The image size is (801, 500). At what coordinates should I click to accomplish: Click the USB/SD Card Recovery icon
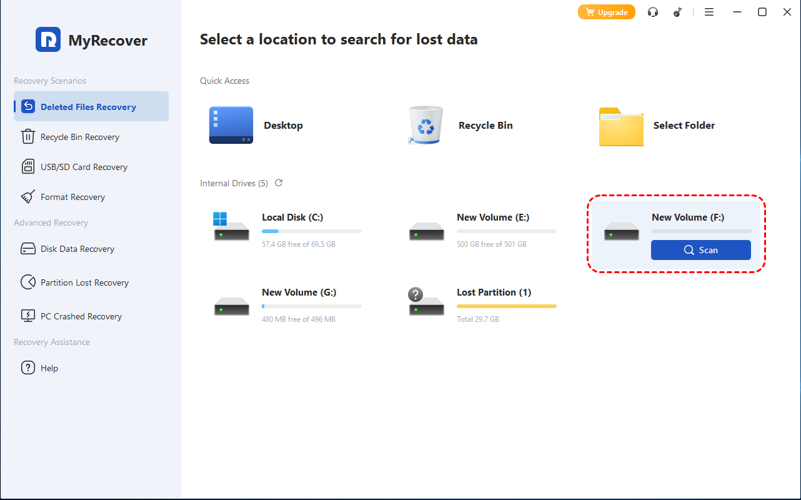point(28,166)
